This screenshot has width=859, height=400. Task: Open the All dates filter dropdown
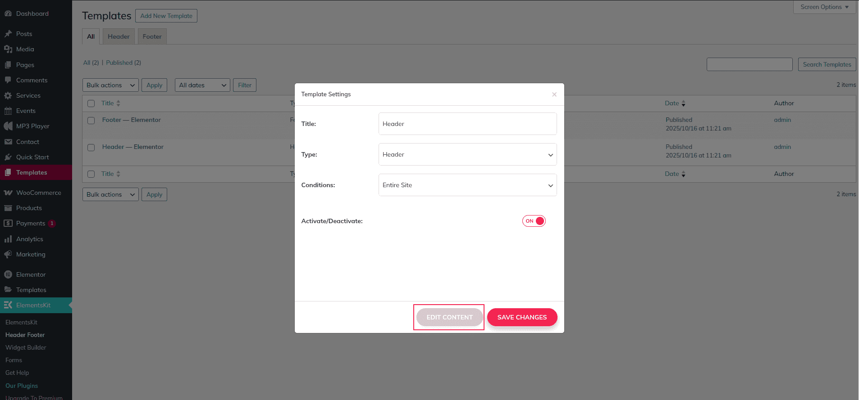tap(202, 85)
